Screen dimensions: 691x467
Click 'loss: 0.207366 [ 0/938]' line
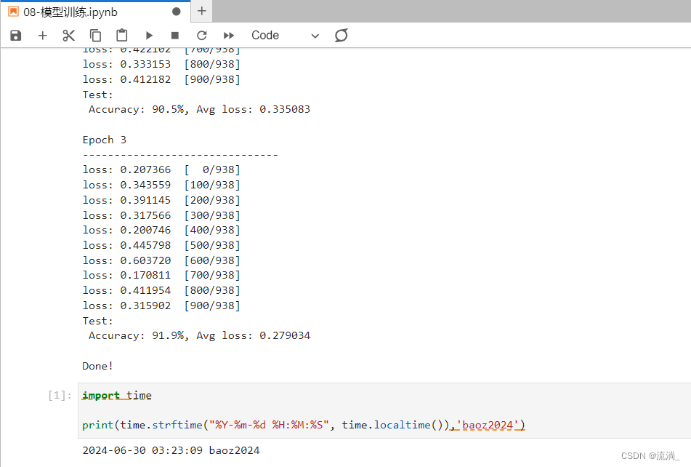161,169
